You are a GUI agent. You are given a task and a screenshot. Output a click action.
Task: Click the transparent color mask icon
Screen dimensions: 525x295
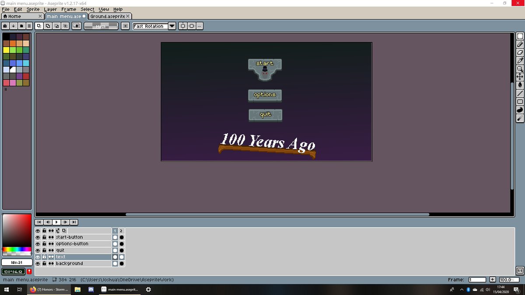pyautogui.click(x=77, y=26)
